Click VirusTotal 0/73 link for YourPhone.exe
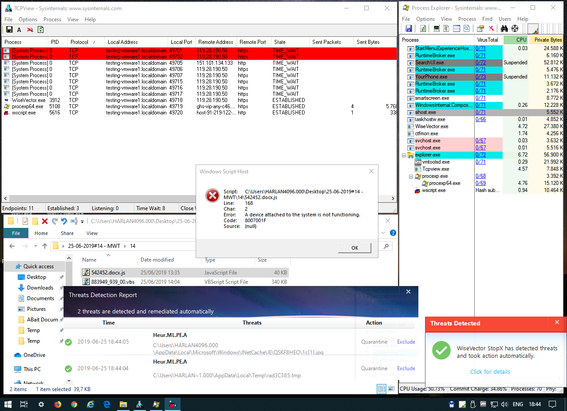 point(480,77)
